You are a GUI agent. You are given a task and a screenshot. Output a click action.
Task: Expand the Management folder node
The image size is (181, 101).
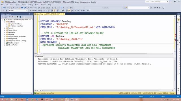(x=5, y=39)
